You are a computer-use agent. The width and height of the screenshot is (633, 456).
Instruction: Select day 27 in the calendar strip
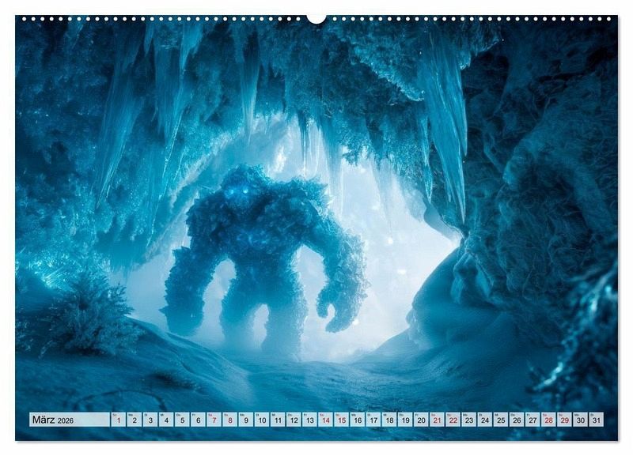533,420
